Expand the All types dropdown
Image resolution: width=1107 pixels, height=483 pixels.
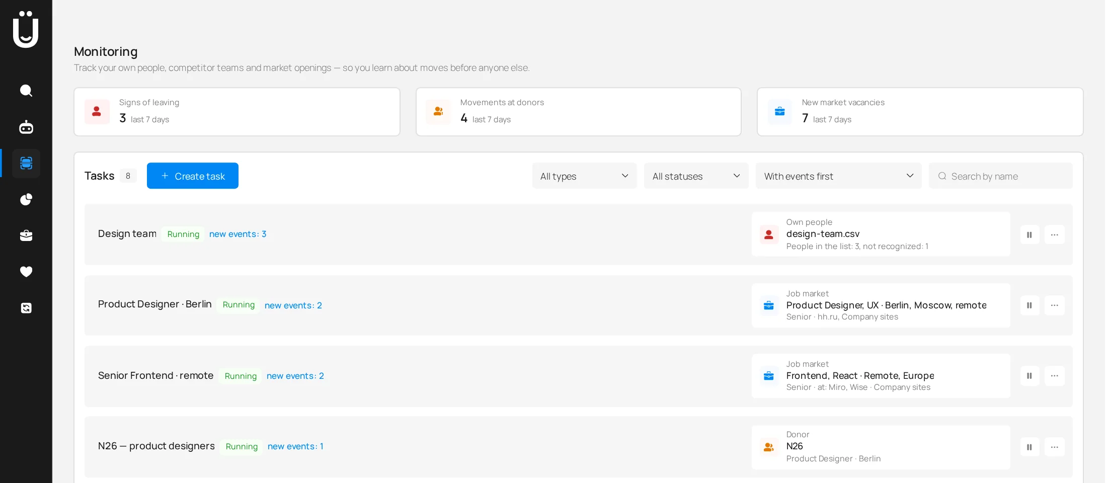coord(585,176)
